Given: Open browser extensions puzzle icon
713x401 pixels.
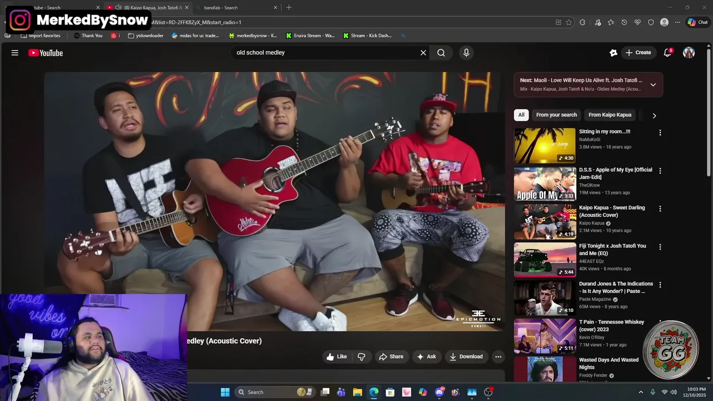Looking at the screenshot, I should pyautogui.click(x=582, y=22).
